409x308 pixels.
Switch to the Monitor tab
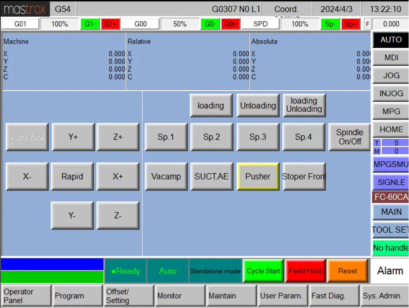[180, 296]
